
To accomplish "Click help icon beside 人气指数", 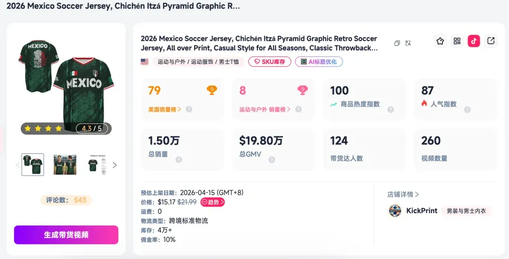I will click(467, 109).
